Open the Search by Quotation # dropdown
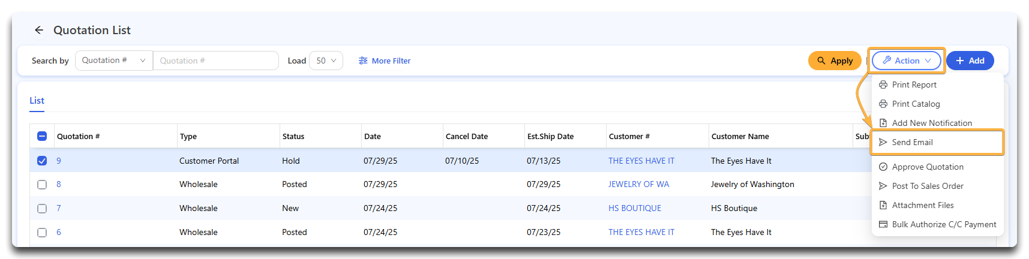The image size is (1029, 259). (113, 61)
